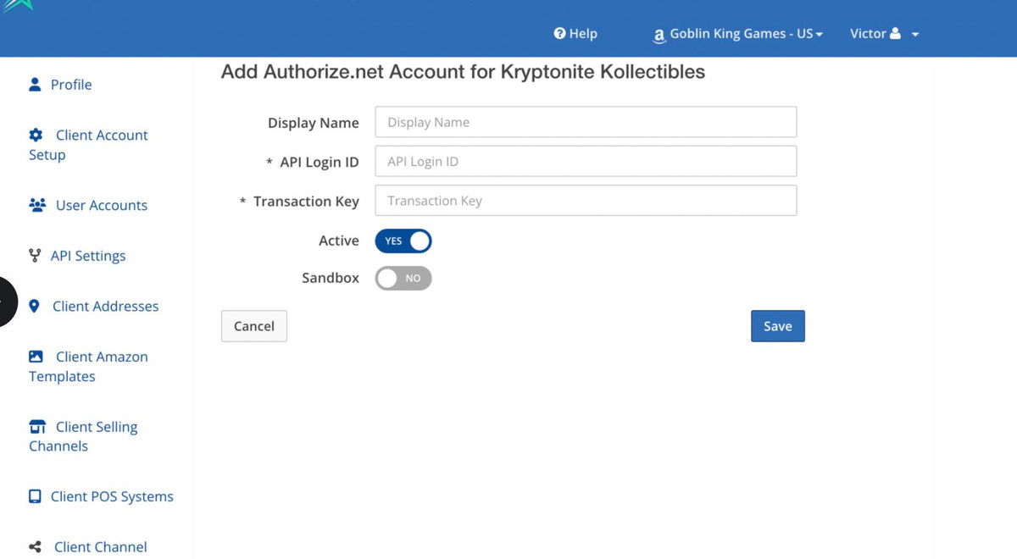The image size is (1017, 559).
Task: Click the API Login ID field label
Action: [320, 162]
